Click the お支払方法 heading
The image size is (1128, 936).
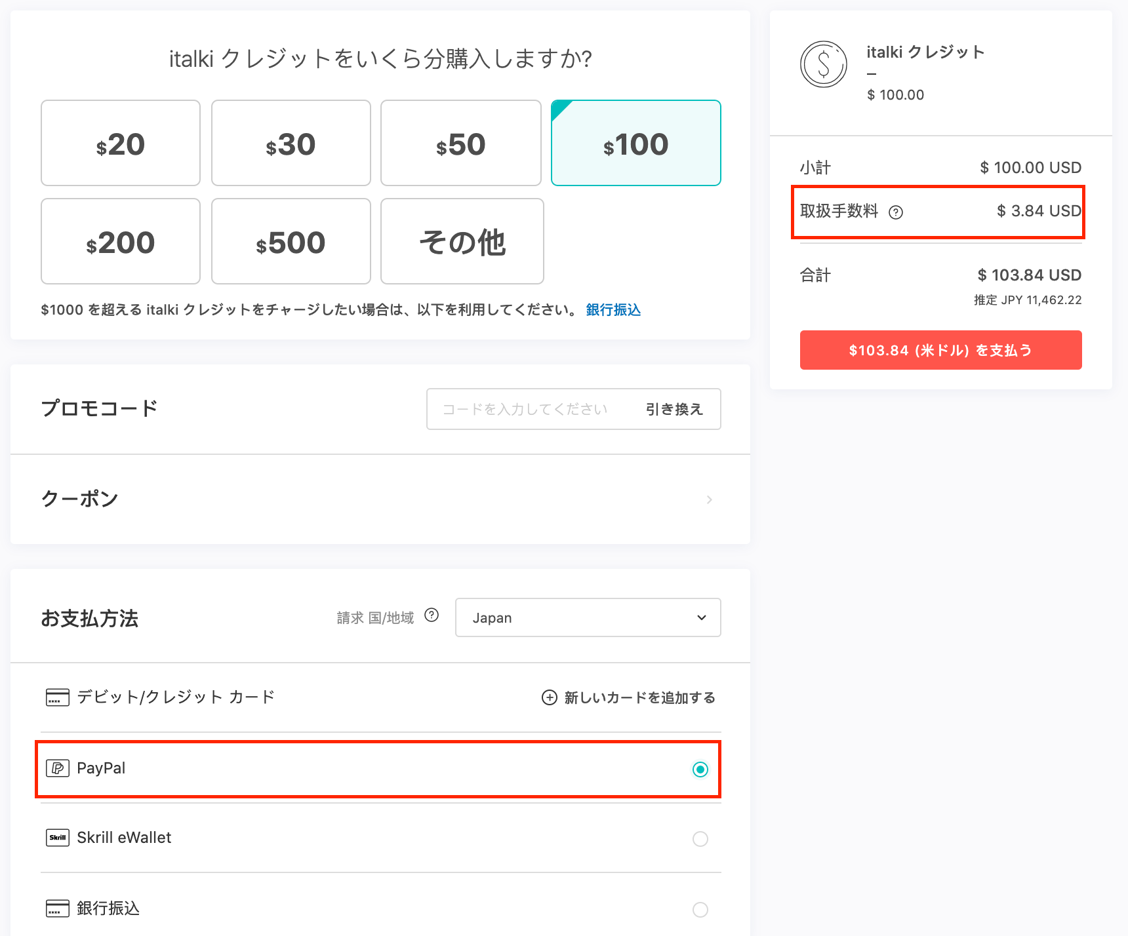(x=90, y=618)
